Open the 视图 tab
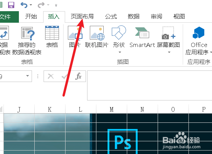This screenshot has width=212, height=154. [179, 17]
